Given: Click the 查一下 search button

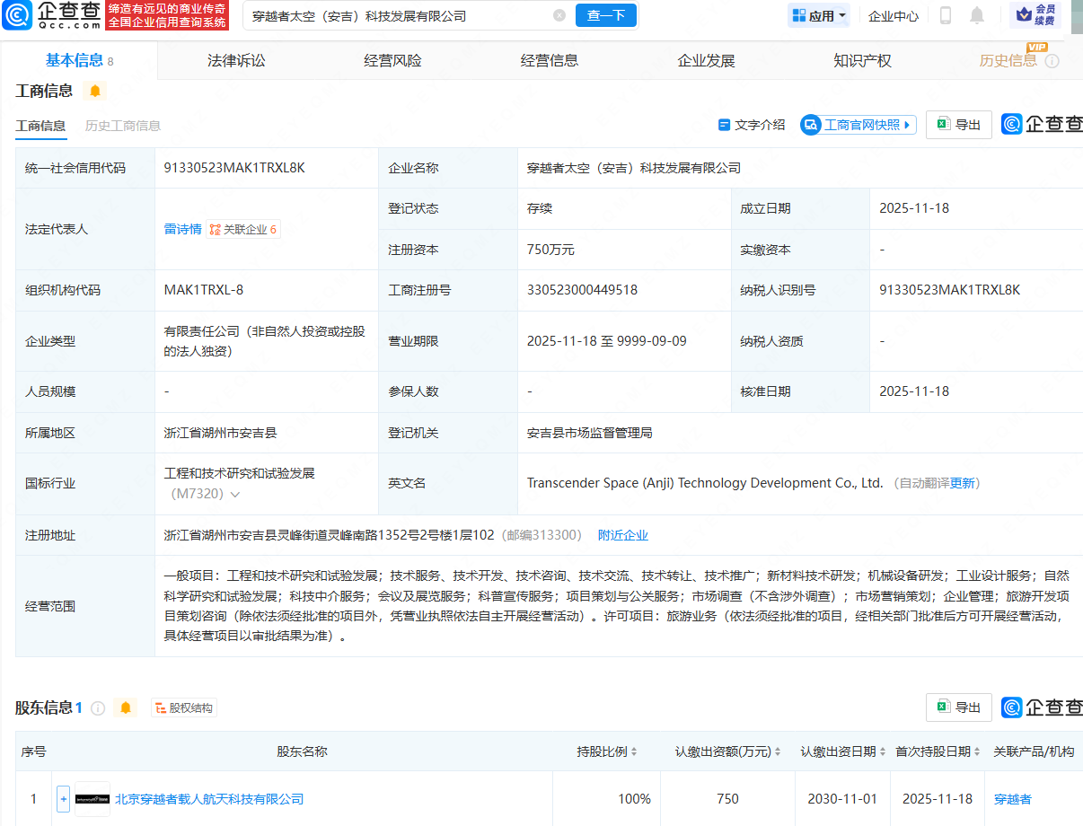Looking at the screenshot, I should [x=606, y=15].
